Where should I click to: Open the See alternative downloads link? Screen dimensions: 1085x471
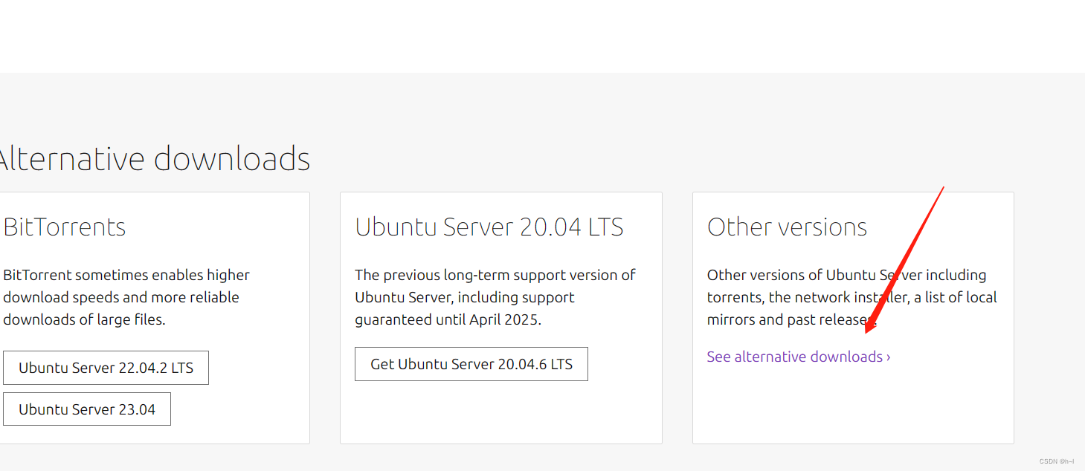pyautogui.click(x=799, y=357)
